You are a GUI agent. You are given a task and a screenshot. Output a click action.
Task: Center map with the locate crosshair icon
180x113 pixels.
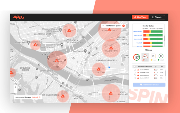coord(15,81)
